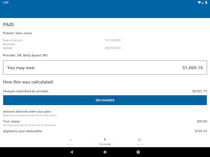
Task: Select the Settled label
Action: [x=8, y=48]
